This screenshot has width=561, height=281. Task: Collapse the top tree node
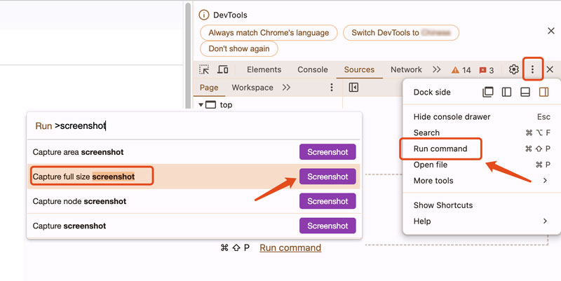(x=201, y=104)
